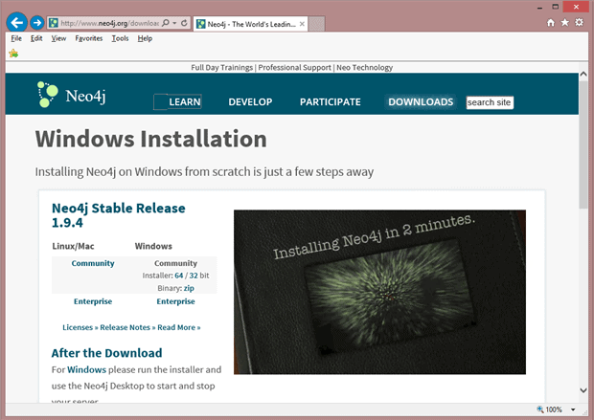
Task: Download the Windows 64 bit installer
Action: tap(179, 276)
